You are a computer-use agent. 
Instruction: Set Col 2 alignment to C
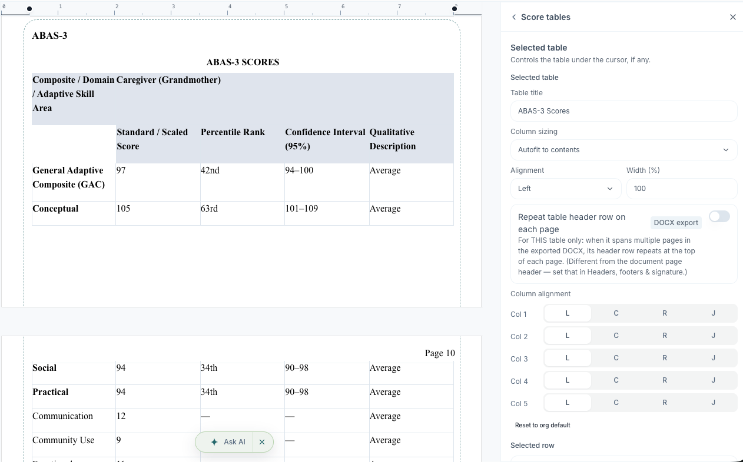(616, 336)
